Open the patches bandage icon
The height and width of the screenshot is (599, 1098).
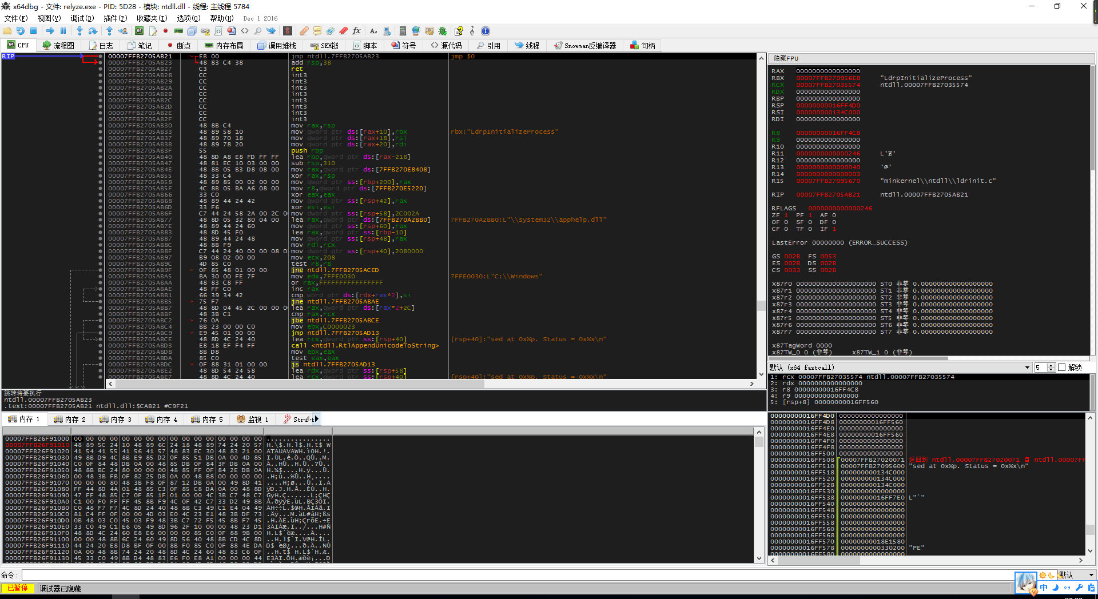(304, 31)
